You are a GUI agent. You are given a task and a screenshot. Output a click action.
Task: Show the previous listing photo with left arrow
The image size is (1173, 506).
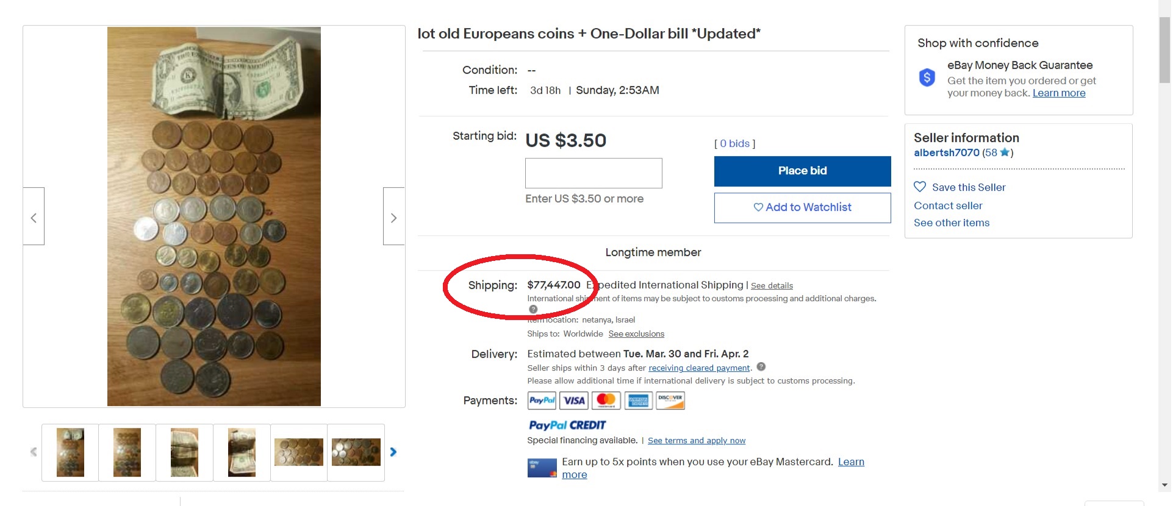pyautogui.click(x=34, y=216)
